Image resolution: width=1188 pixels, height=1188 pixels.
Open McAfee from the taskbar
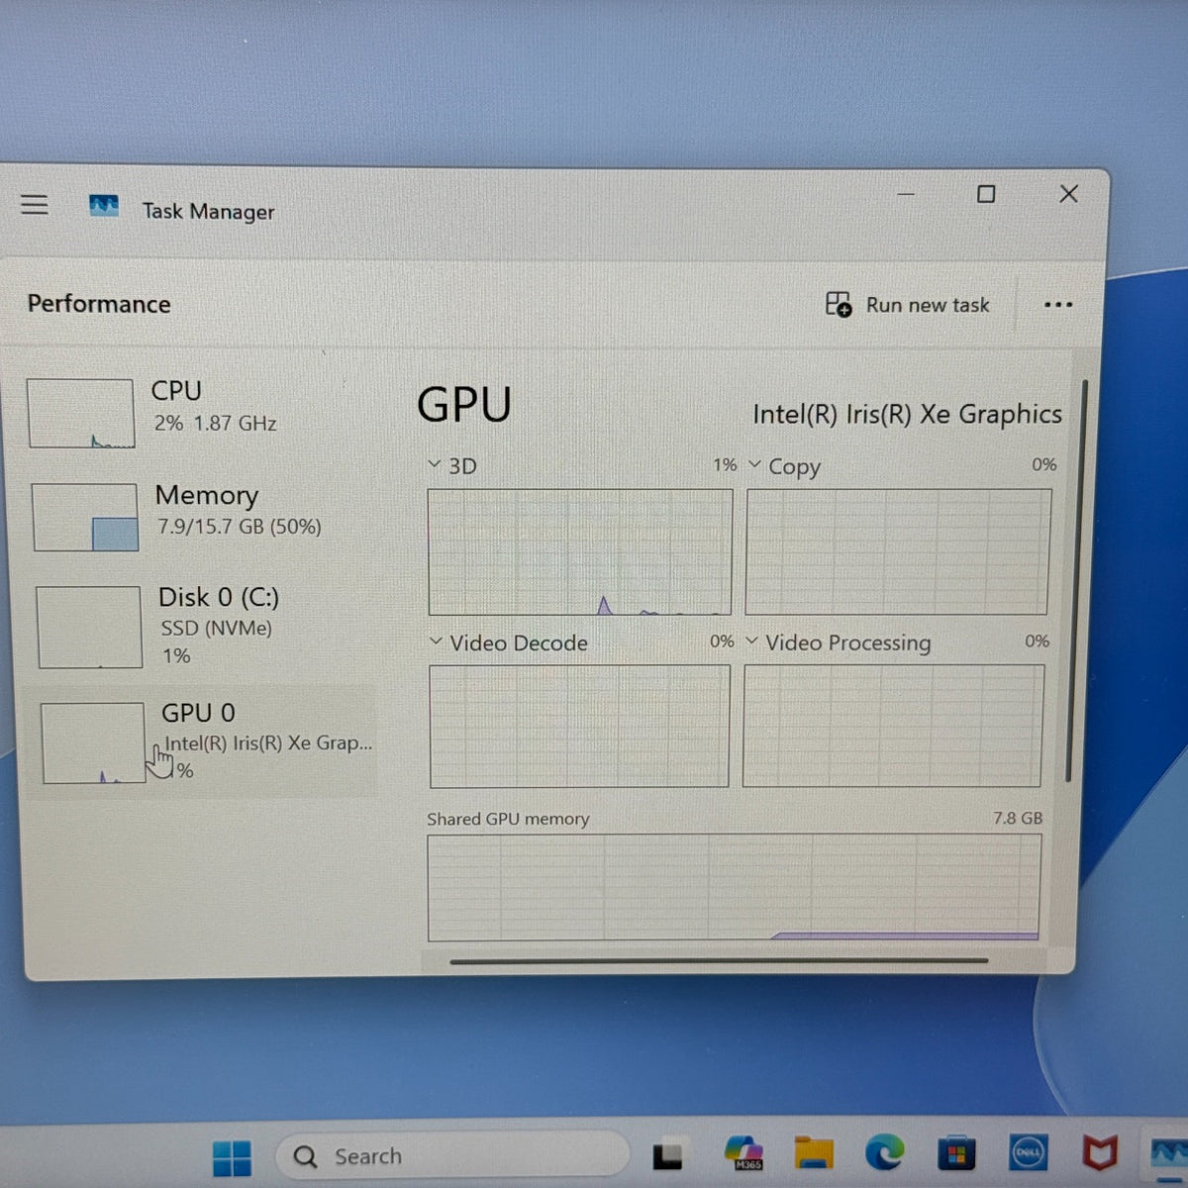(x=1099, y=1153)
